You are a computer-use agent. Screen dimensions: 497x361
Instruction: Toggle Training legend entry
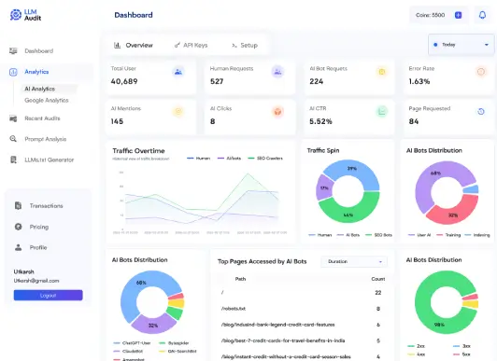coord(448,235)
